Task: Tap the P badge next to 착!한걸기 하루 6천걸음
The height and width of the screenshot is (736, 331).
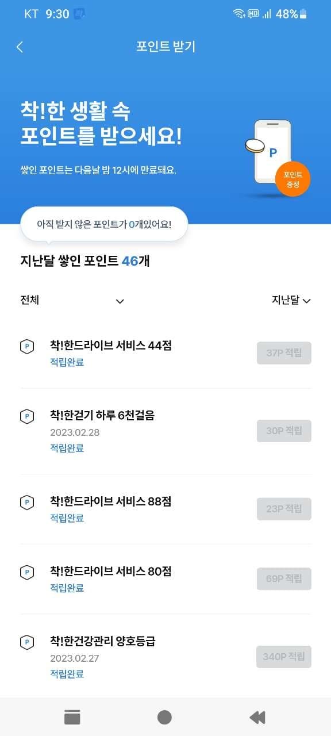Action: click(x=26, y=416)
